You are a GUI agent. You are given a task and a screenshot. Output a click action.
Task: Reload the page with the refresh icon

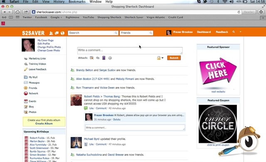pos(239,12)
